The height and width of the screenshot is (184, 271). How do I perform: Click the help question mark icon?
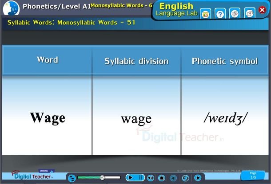220,14
